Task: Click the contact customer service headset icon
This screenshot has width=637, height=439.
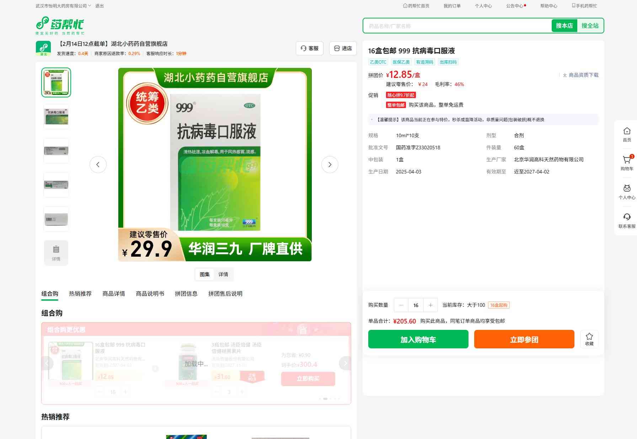Action: [x=627, y=217]
